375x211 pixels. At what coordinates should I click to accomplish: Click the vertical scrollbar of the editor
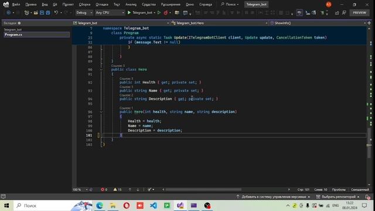pos(369,142)
